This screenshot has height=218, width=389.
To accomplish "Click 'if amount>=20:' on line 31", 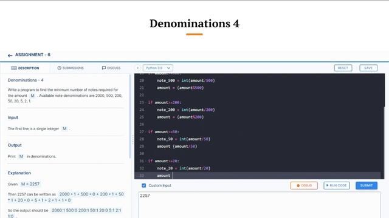I will pyautogui.click(x=164, y=161).
